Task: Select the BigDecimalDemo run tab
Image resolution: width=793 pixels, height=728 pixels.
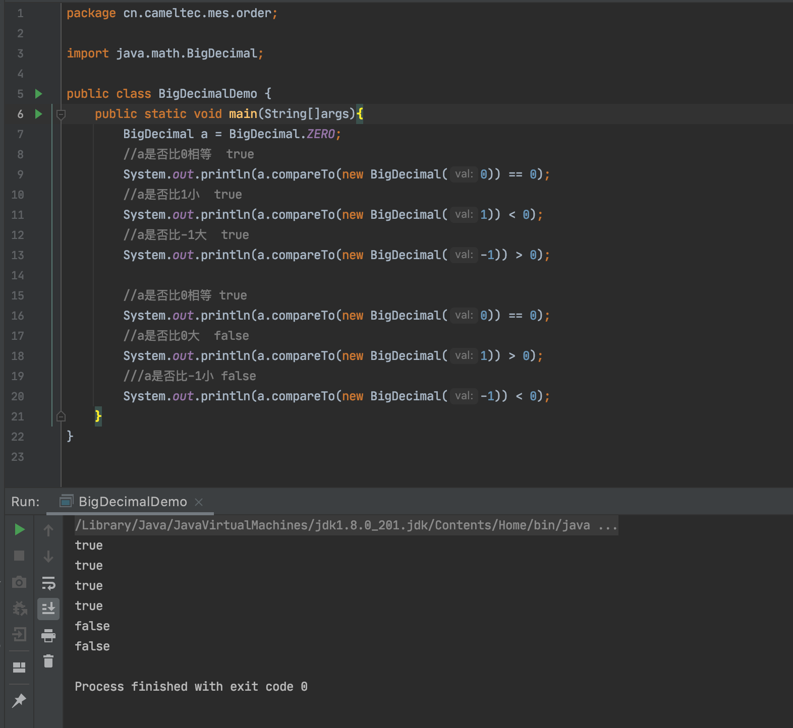Action: click(132, 502)
